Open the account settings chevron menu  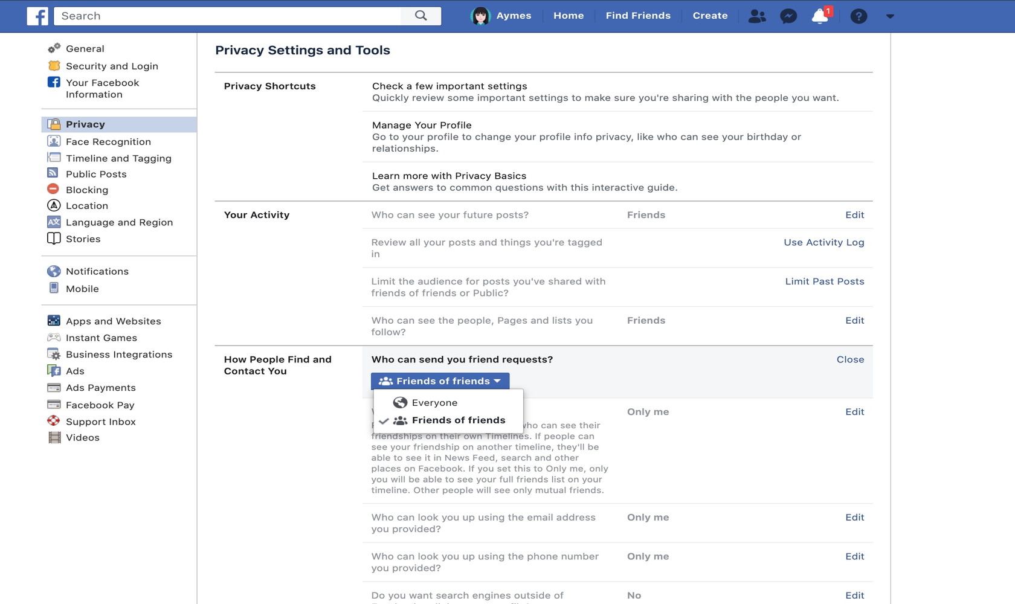click(889, 16)
